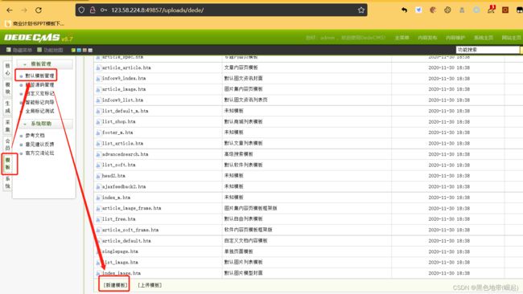Viewport: 523px width, 294px height.
Task: Switch to the 系统 side tab
Action: tap(8, 182)
